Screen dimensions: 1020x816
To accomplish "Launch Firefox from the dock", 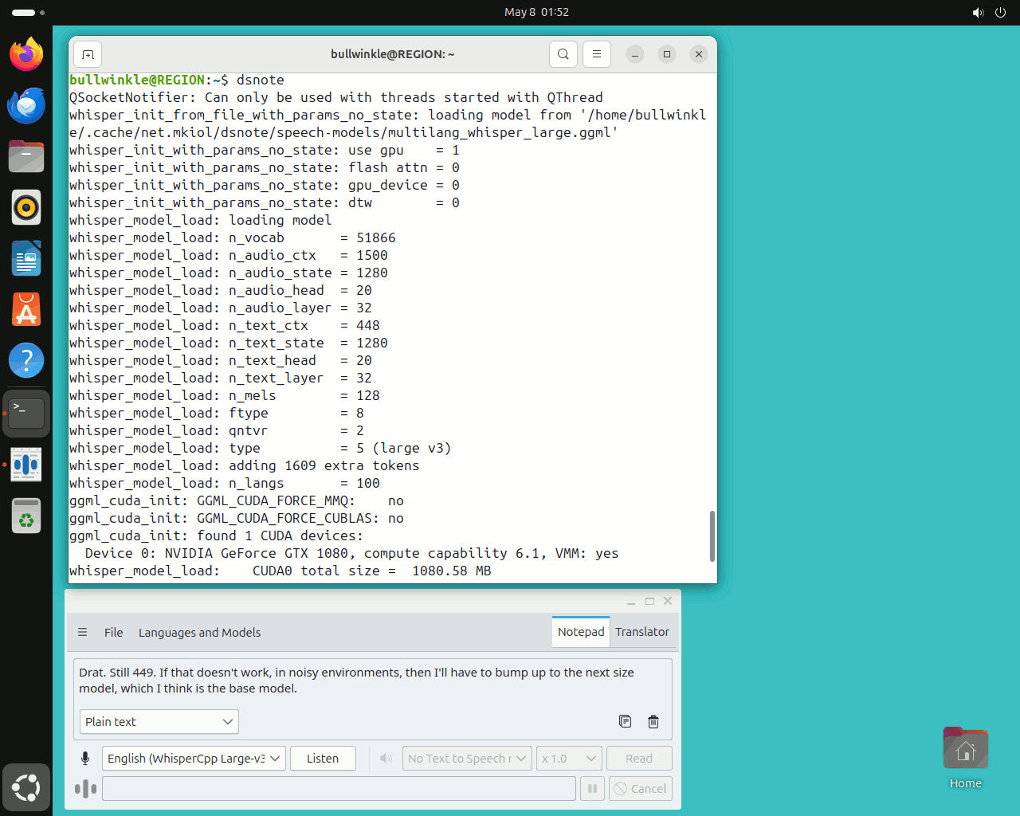I will click(x=26, y=54).
